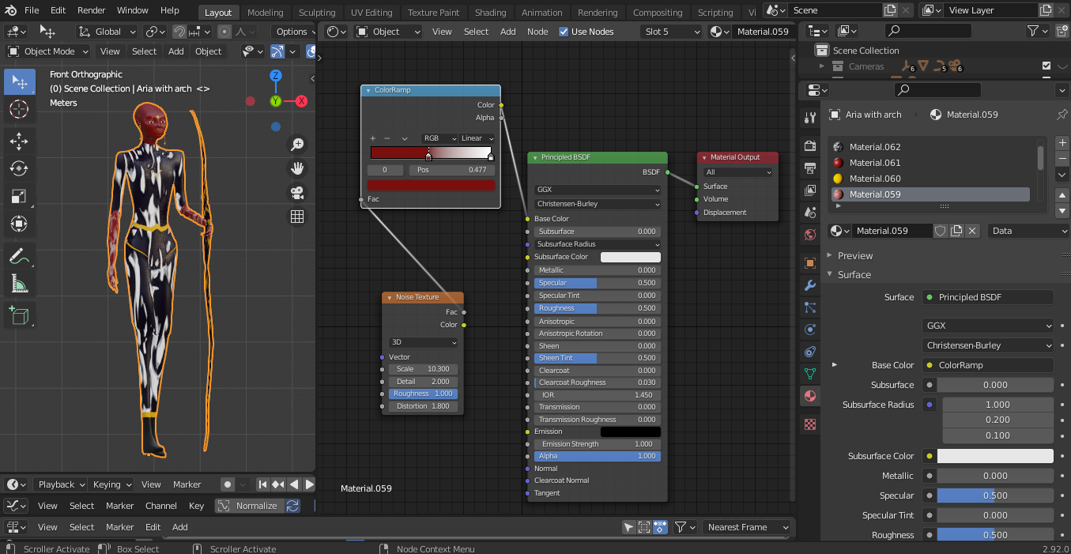1071x554 pixels.
Task: Open the World properties tab
Action: (810, 235)
